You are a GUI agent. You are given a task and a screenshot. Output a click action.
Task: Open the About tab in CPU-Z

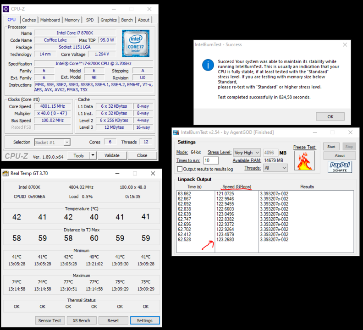(143, 20)
